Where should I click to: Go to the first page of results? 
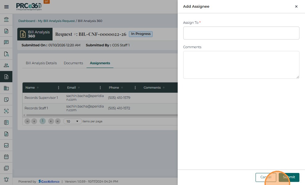[28, 121]
